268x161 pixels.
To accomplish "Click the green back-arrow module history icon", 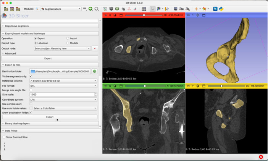I will click(90, 9).
